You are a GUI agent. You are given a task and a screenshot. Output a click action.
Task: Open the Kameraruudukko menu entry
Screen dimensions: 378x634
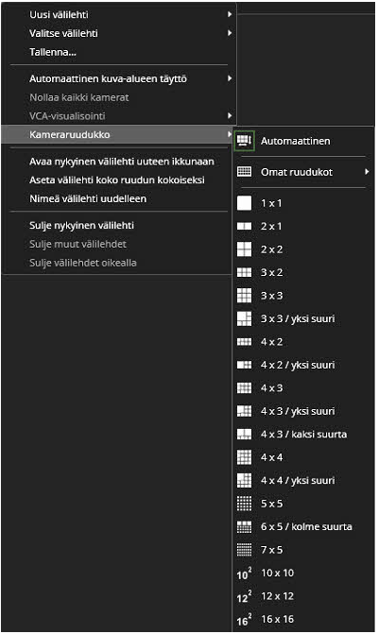point(117,134)
